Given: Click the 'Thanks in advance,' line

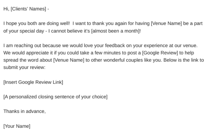Looking at the screenshot, I should click(25, 111).
